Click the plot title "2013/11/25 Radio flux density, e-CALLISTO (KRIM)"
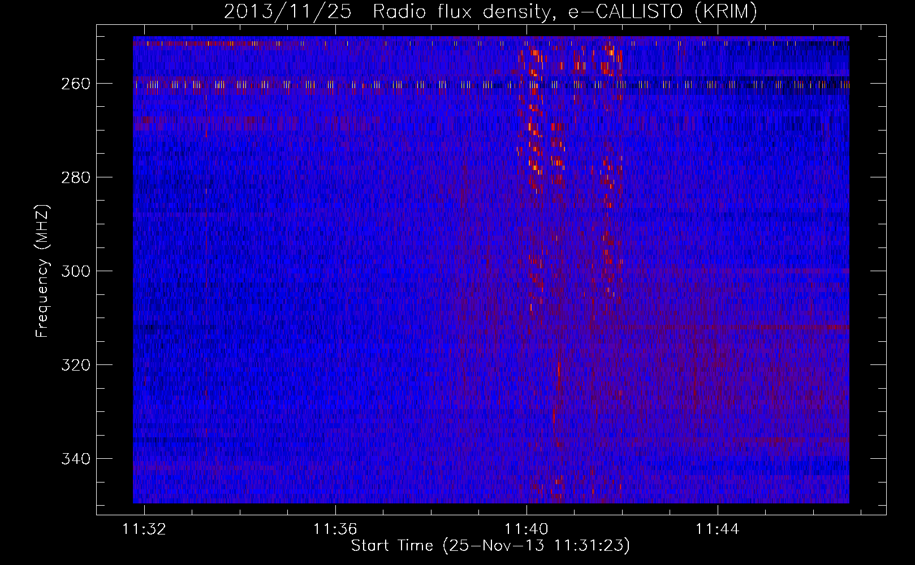Image resolution: width=915 pixels, height=565 pixels. point(490,11)
